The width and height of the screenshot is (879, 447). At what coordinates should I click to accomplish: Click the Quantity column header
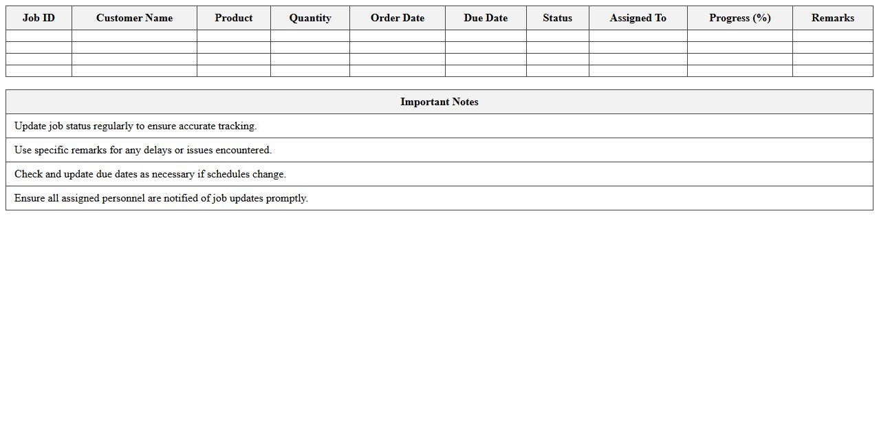[x=310, y=18]
